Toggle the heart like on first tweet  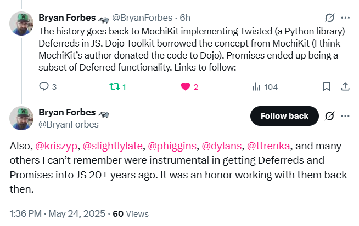[x=185, y=87]
